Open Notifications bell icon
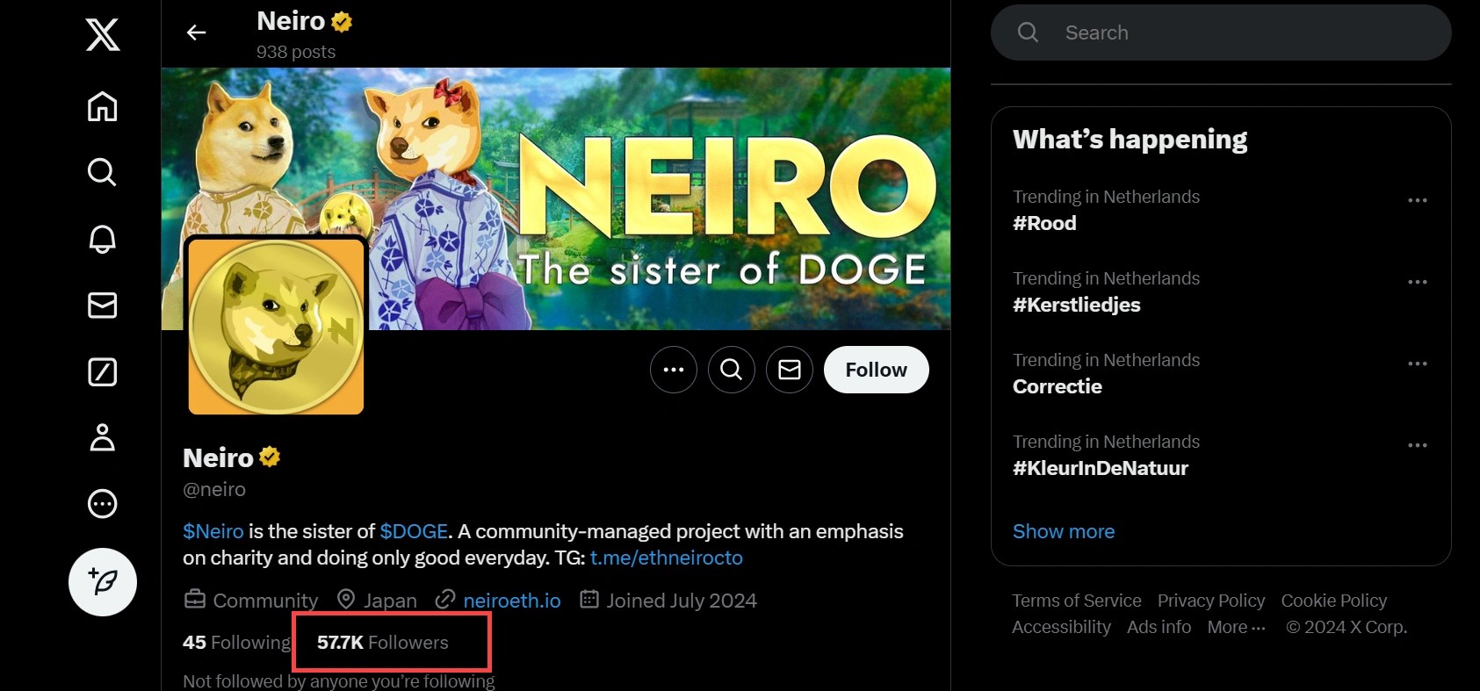The height and width of the screenshot is (691, 1480). [x=103, y=239]
